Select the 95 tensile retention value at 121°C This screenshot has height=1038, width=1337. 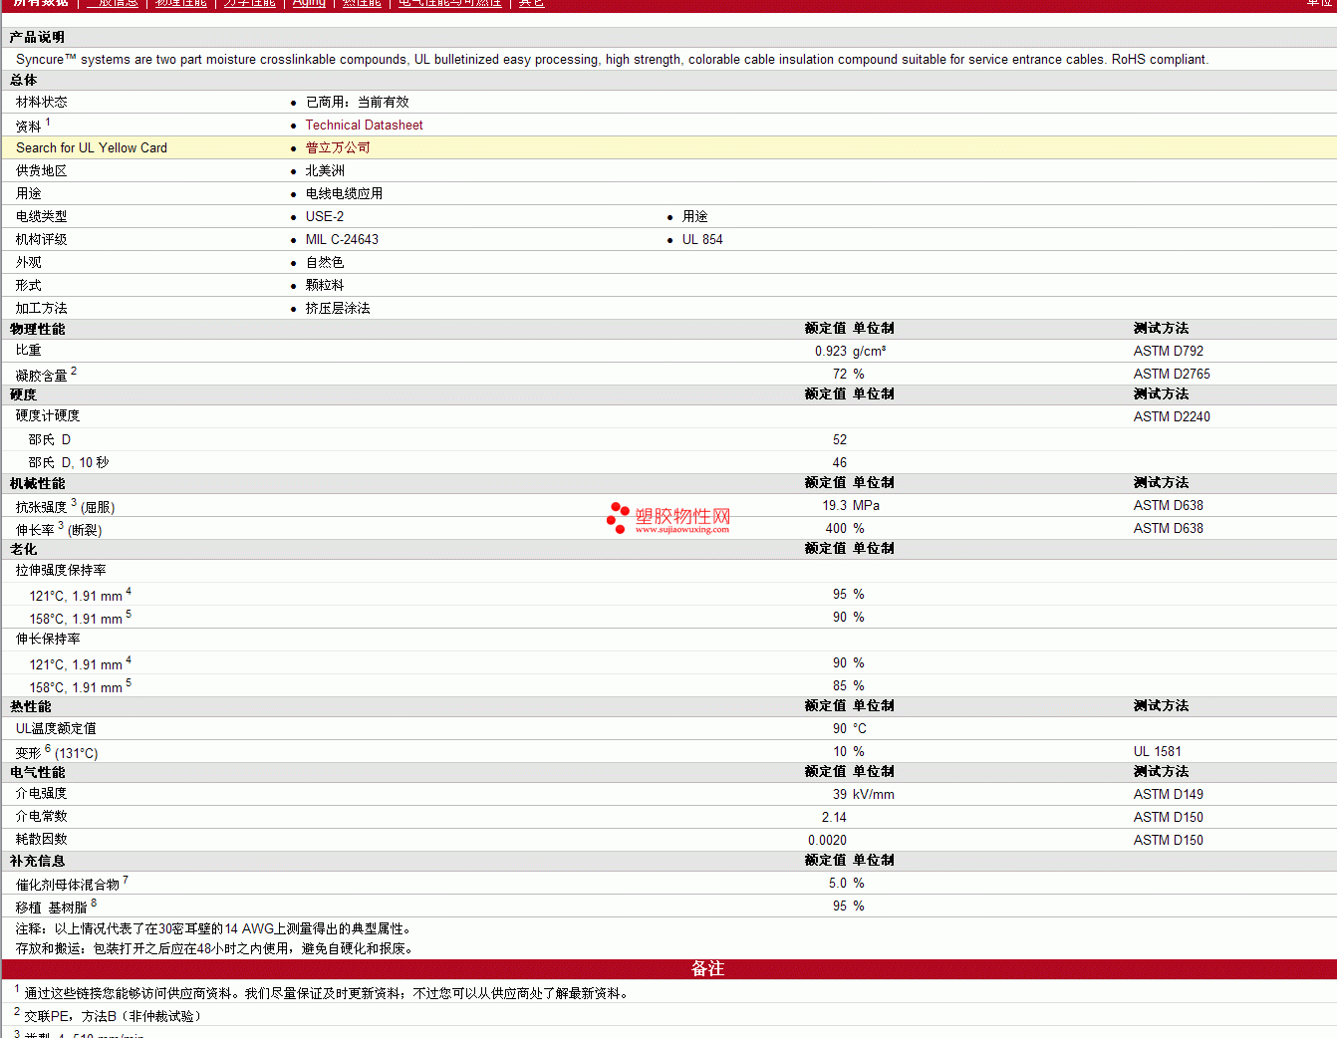point(840,595)
